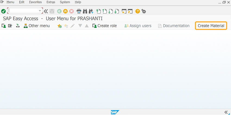Collapse the command field with double chevron
This screenshot has height=115, width=231.
coord(46,11)
